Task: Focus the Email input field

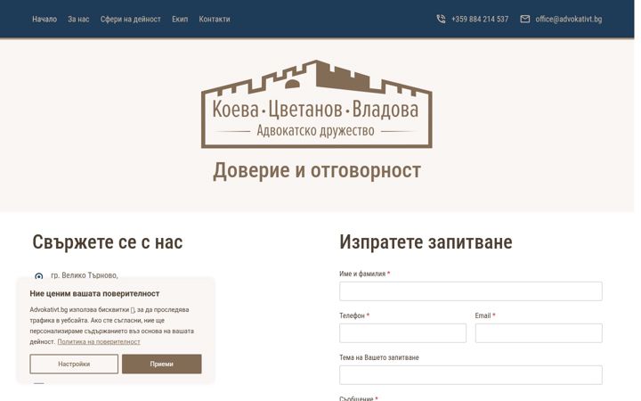Action: 539,333
